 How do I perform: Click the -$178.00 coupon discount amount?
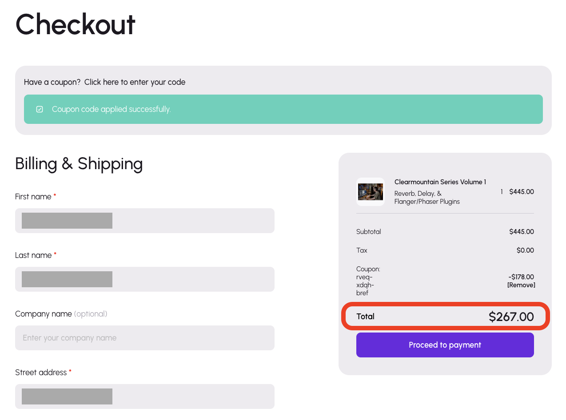click(521, 277)
